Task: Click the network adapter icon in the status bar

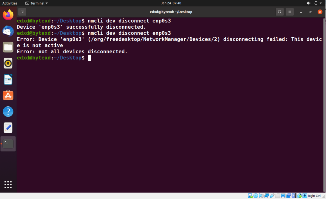Action: coord(266,196)
